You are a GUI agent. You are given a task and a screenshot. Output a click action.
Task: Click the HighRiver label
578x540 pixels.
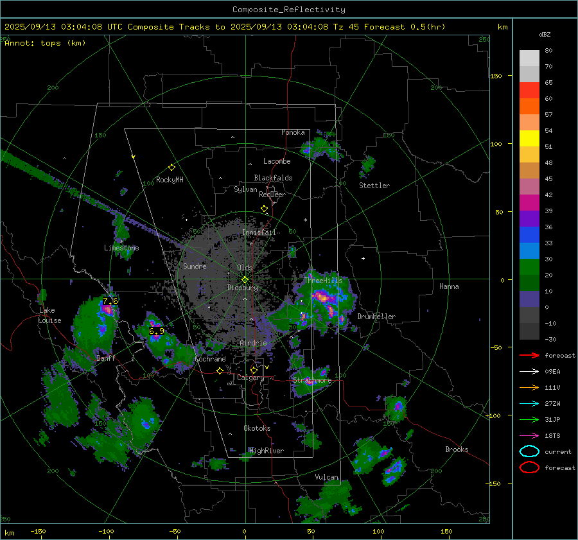(x=267, y=451)
